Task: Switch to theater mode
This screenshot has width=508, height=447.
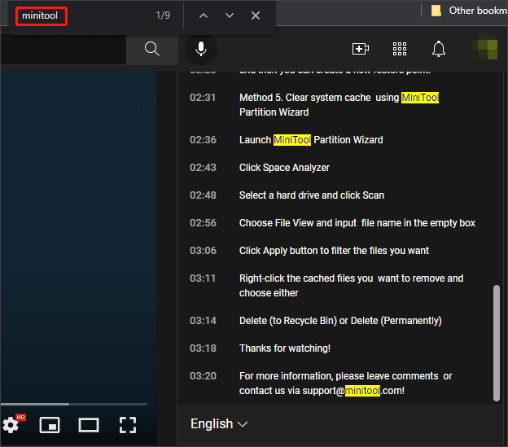Action: [89, 425]
